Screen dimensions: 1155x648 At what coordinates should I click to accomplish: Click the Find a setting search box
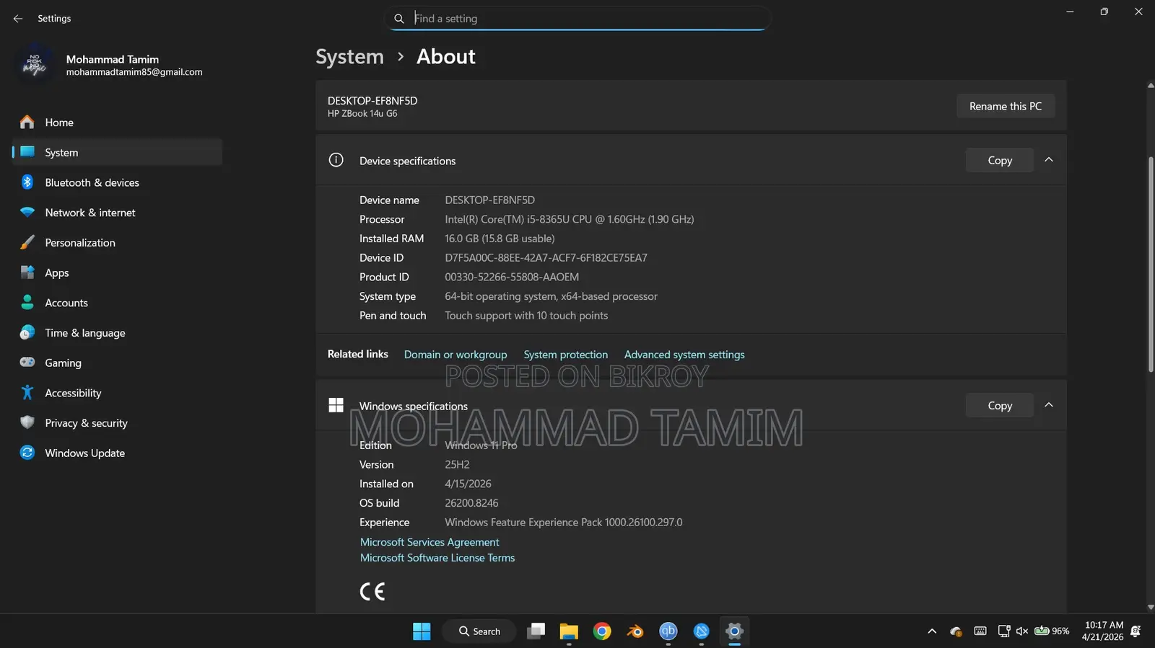(x=577, y=19)
